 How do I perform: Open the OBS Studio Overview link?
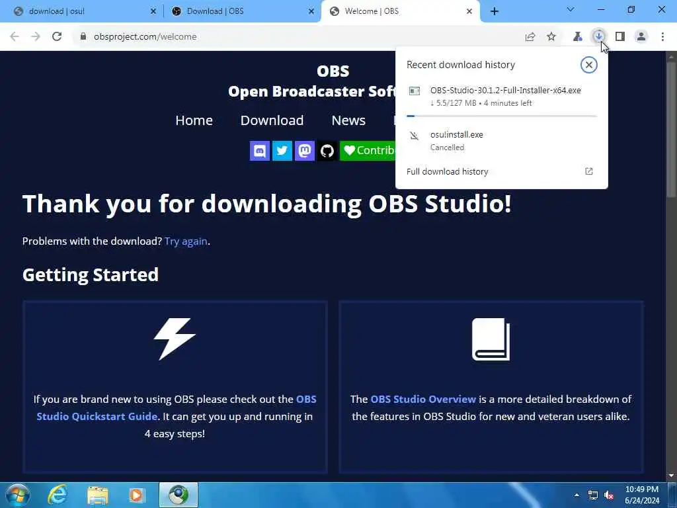423,399
